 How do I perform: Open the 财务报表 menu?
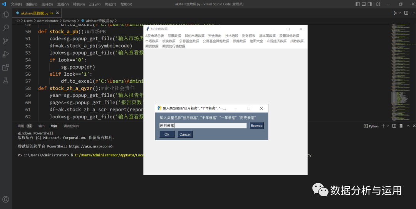249,36
